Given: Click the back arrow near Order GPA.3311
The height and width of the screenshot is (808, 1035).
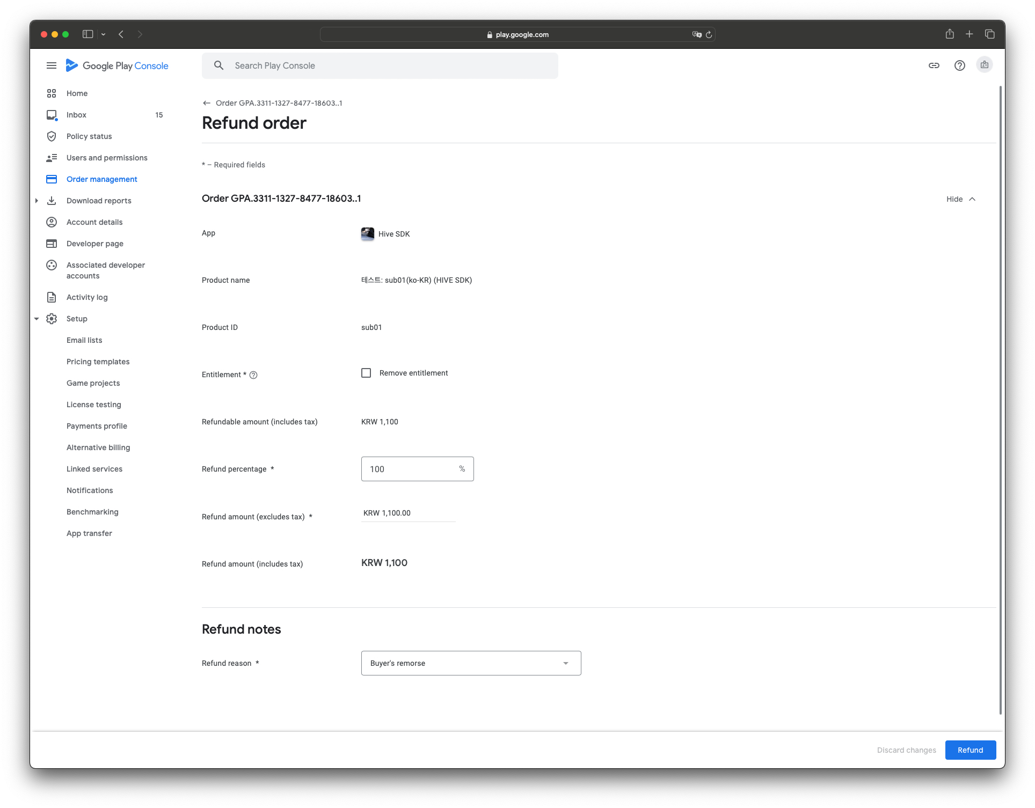Looking at the screenshot, I should 207,102.
